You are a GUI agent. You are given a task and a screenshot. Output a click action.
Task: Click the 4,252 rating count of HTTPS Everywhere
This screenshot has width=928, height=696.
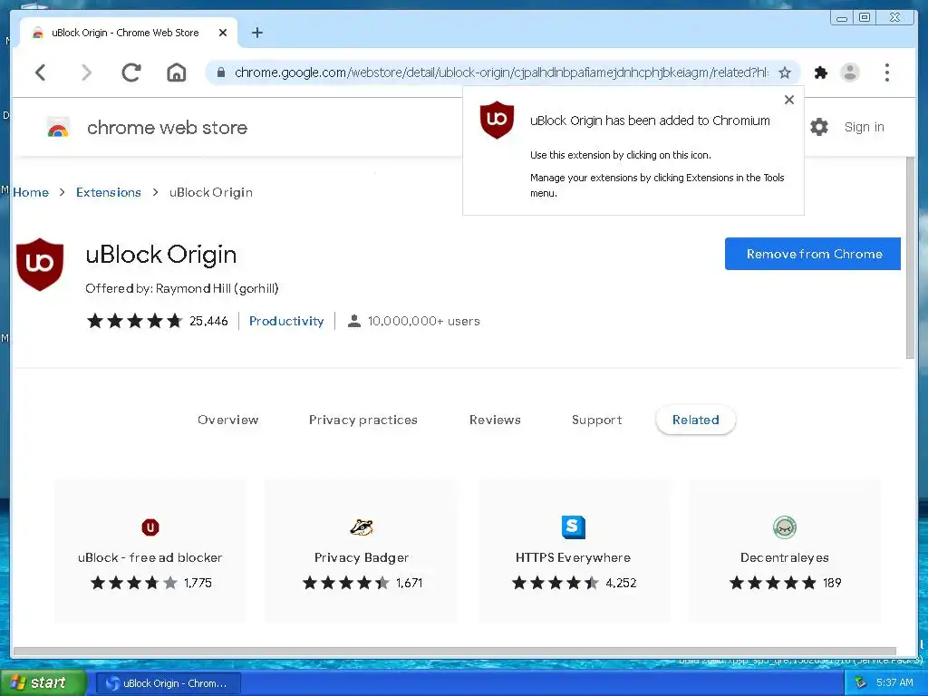click(x=621, y=583)
